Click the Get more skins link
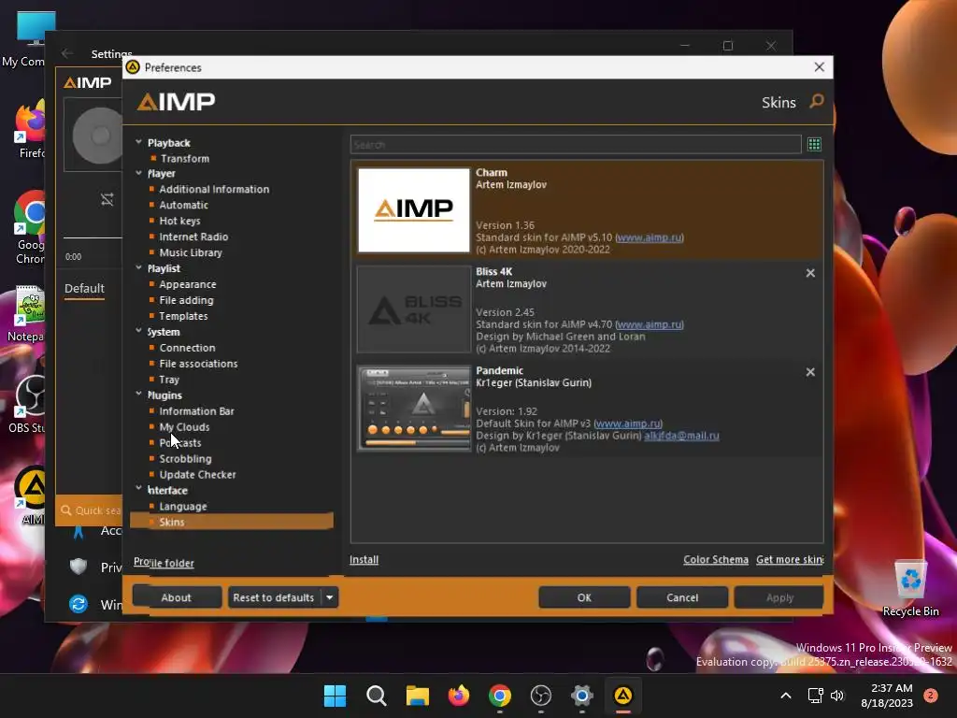957x718 pixels. click(790, 560)
